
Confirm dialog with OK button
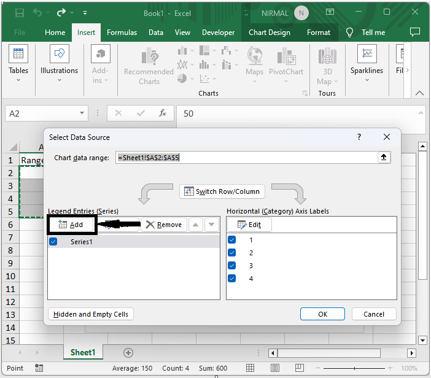(x=322, y=314)
